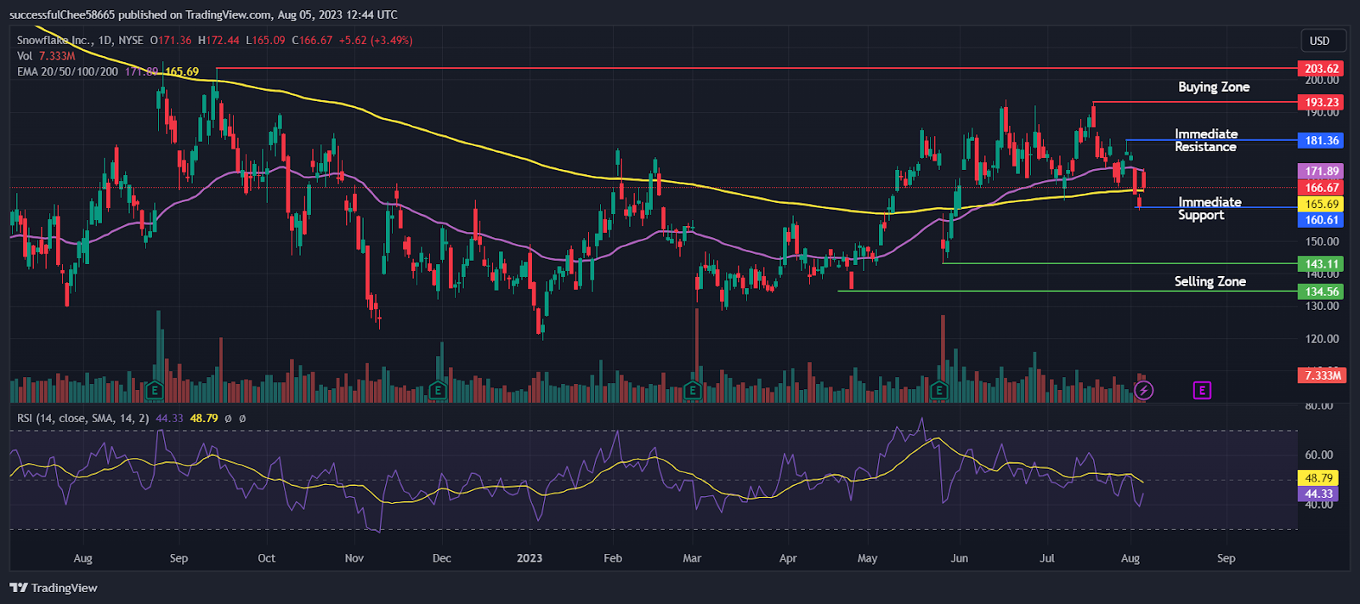Click the May label on time axis
The image size is (1360, 604).
point(867,558)
